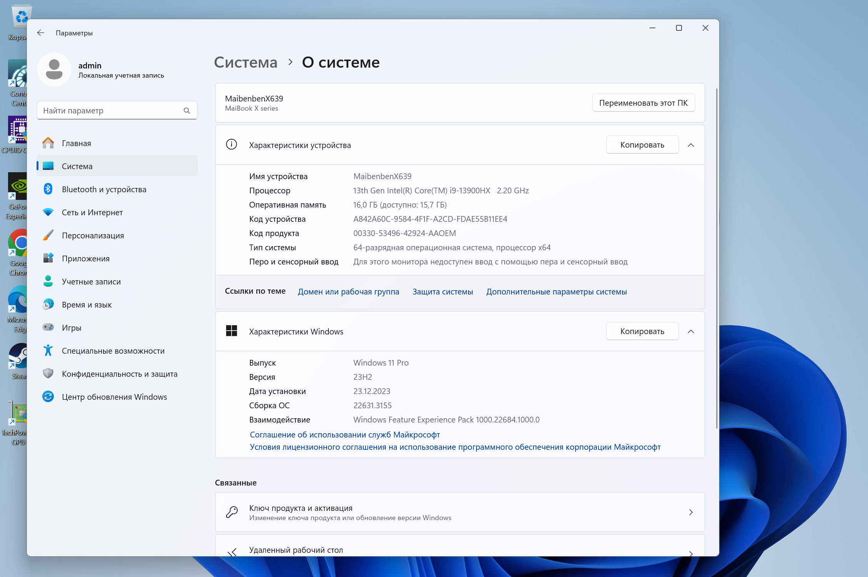
Task: Open Специальные возможности settings
Action: tap(117, 351)
